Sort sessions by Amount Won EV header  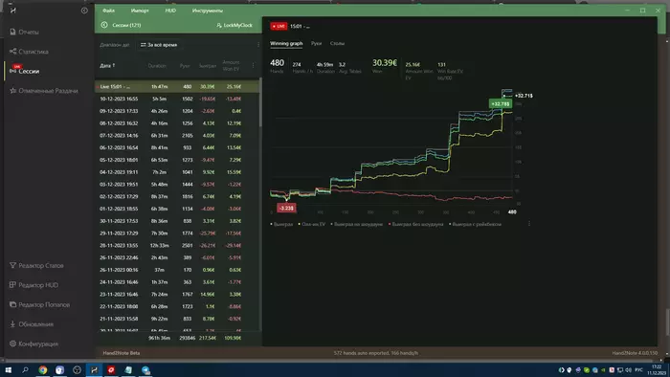(x=232, y=65)
